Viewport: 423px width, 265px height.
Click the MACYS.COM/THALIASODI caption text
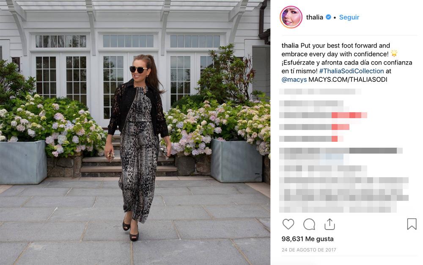point(348,80)
